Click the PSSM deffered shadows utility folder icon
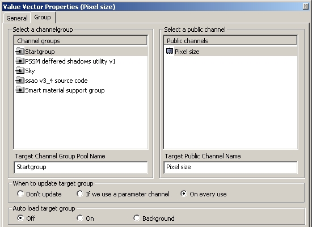The image size is (312, 227). pos(20,61)
